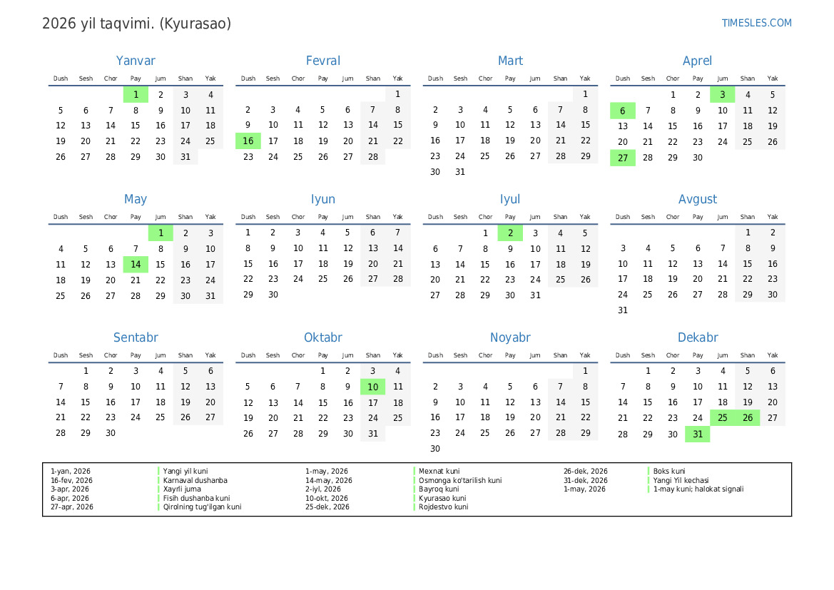Select December 26 highlighted date
The width and height of the screenshot is (834, 590).
[747, 418]
